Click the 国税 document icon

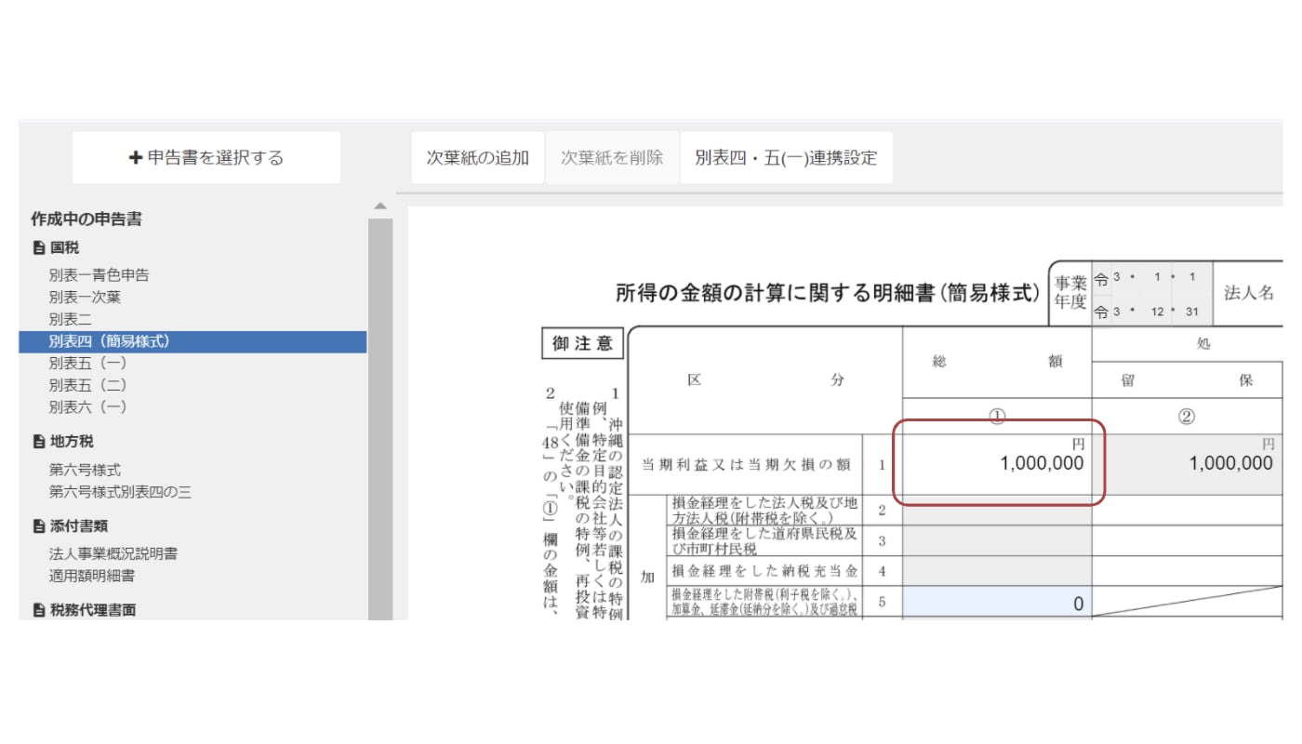tap(38, 248)
